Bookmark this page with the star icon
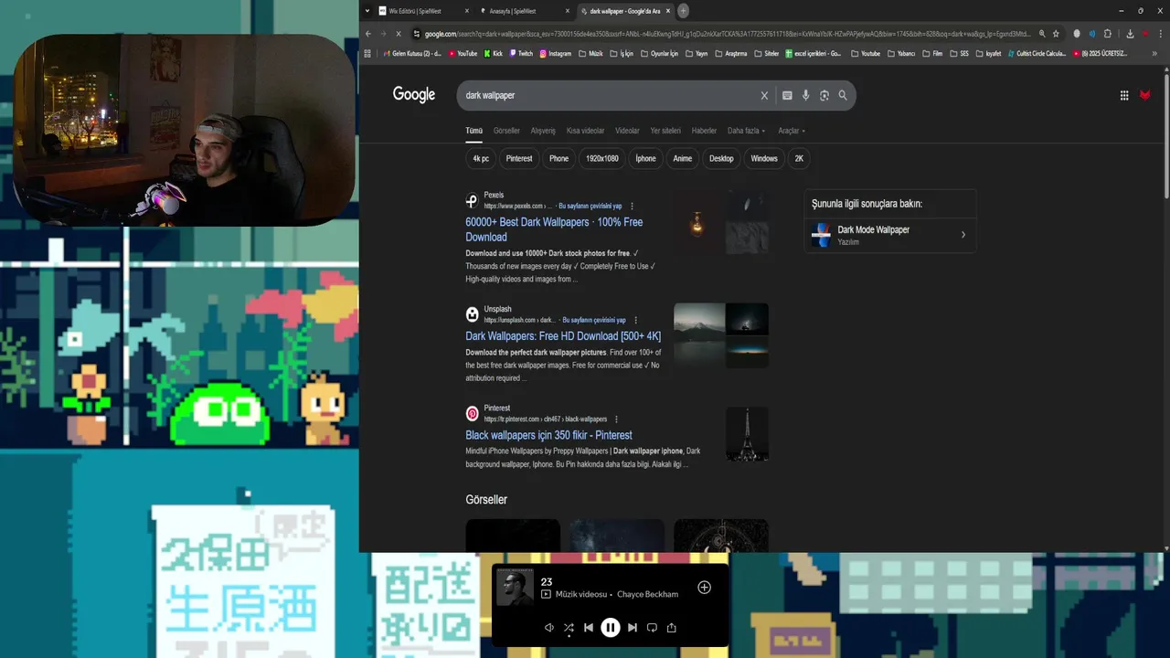1170x658 pixels. tap(1056, 34)
